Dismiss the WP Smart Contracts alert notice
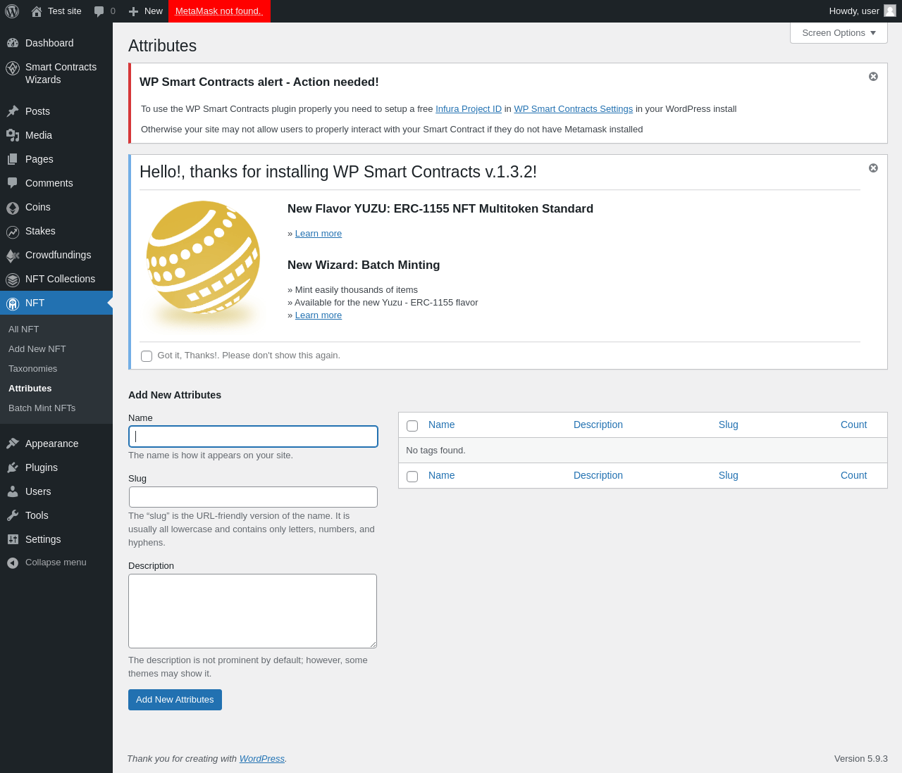Image resolution: width=902 pixels, height=773 pixels. [873, 76]
